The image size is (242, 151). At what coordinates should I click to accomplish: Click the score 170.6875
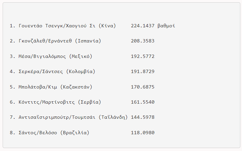point(142,87)
